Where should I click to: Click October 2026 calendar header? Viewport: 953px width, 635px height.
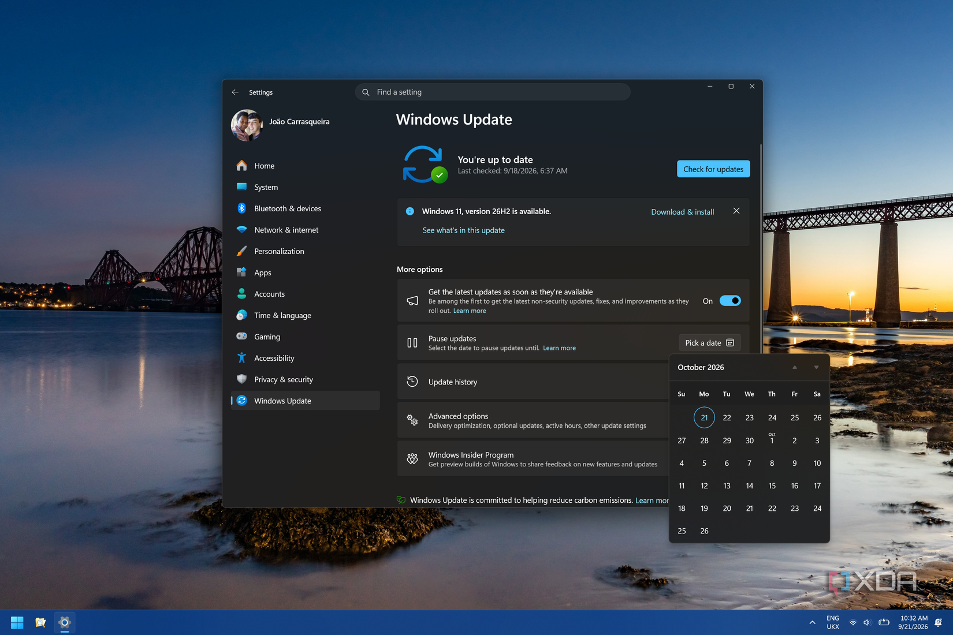(701, 368)
